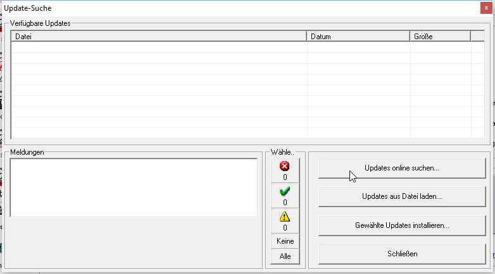Screen dimensions: 495x274
Task: Click the empty available updates list
Action: coord(247,88)
